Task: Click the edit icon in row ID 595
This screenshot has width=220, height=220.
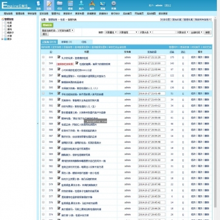Action: point(59,88)
